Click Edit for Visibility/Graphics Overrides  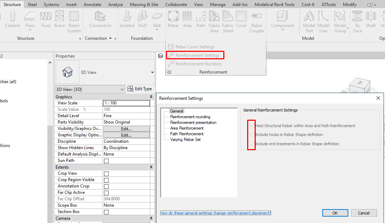[x=126, y=129]
